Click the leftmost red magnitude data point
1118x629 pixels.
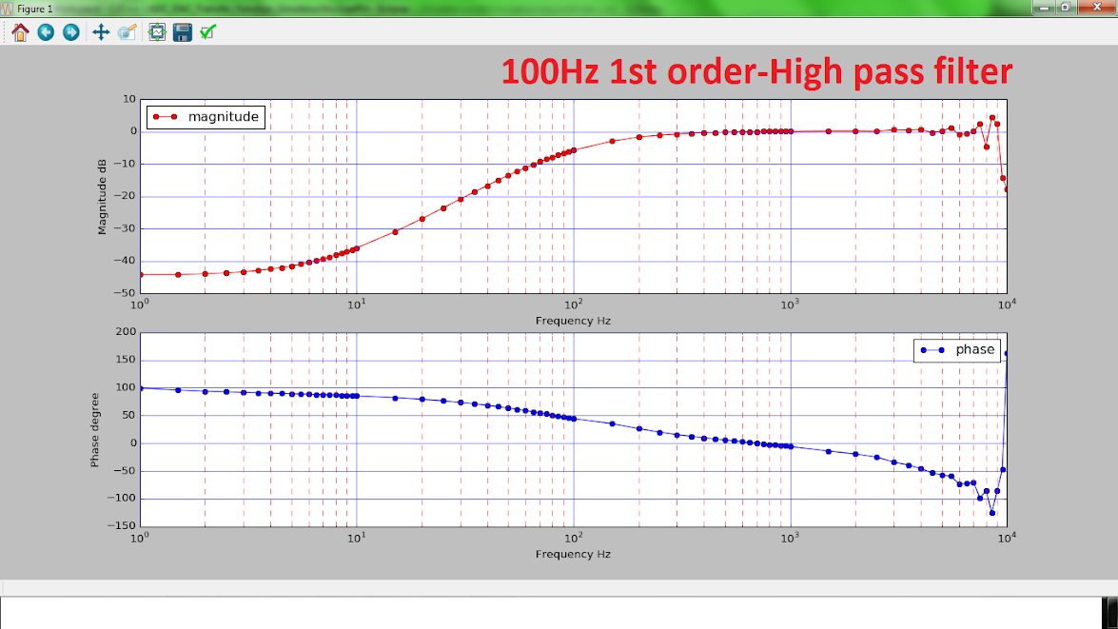tap(141, 274)
